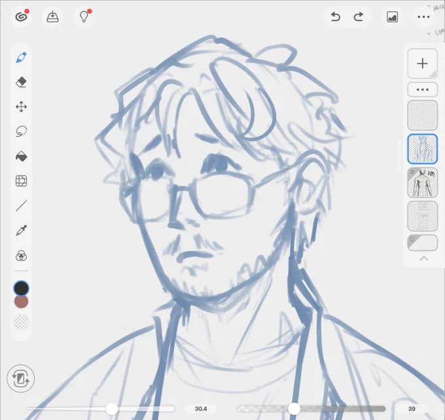Screen dimensions: 445x420
Task: Redo the last undone stroke
Action: pyautogui.click(x=359, y=17)
